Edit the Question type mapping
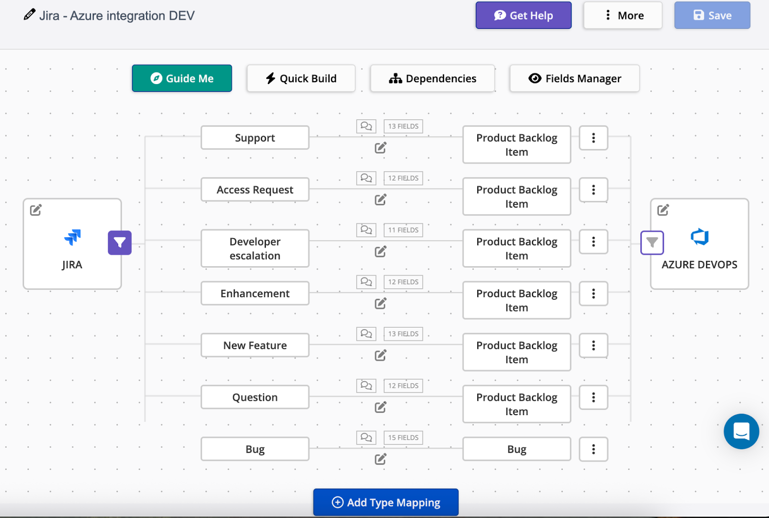This screenshot has width=769, height=518. (381, 407)
